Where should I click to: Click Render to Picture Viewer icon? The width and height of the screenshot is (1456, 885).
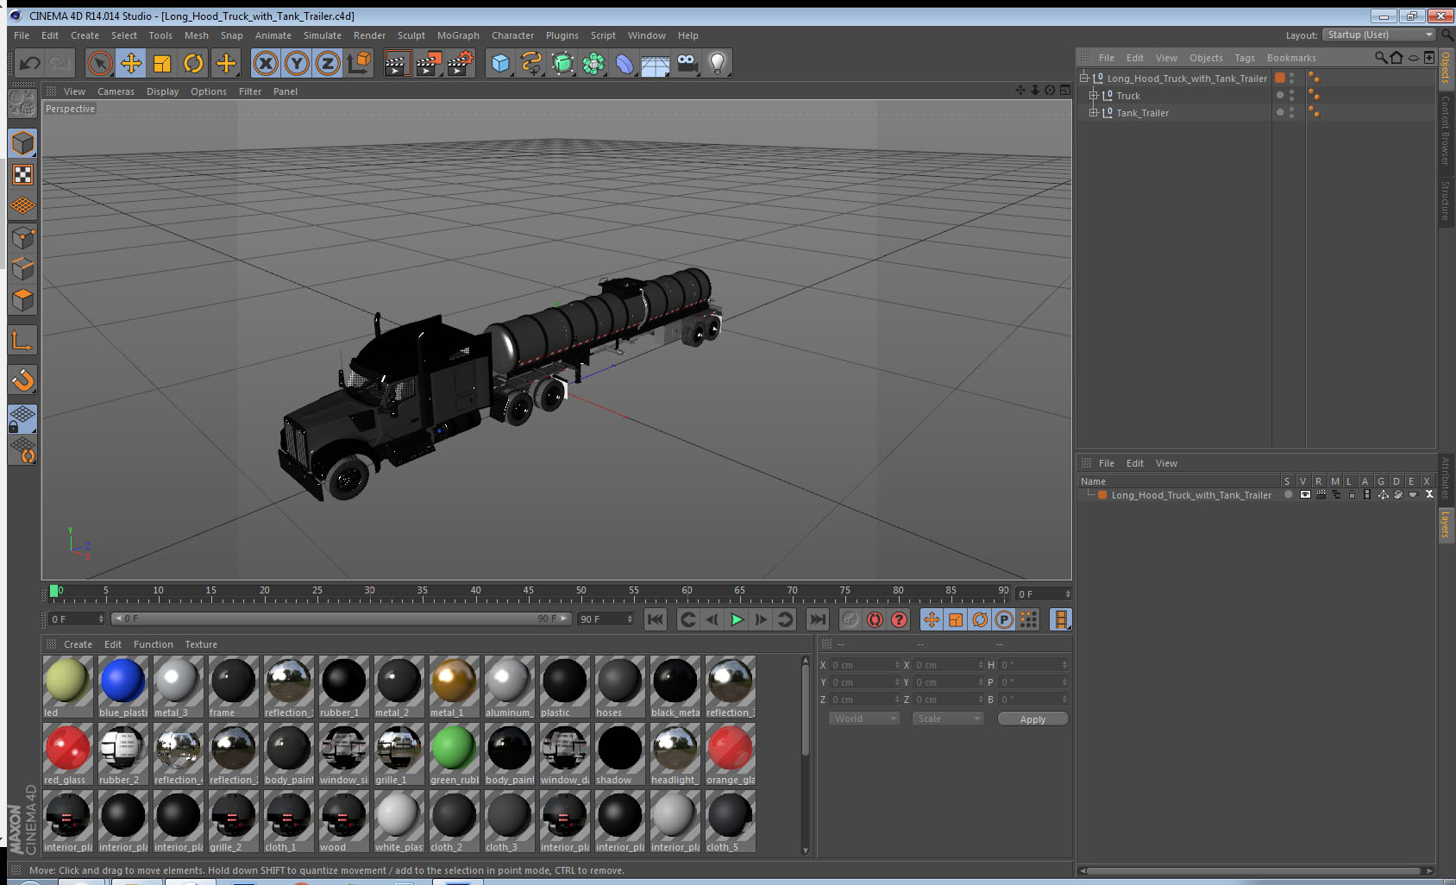pyautogui.click(x=429, y=63)
